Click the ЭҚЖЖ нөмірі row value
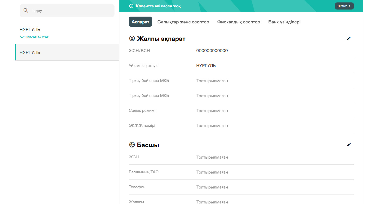This screenshot has width=365, height=204. coord(212,126)
